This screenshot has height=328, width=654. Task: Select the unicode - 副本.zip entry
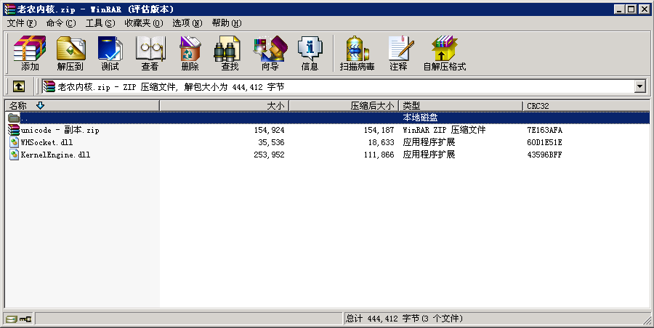[x=60, y=130]
